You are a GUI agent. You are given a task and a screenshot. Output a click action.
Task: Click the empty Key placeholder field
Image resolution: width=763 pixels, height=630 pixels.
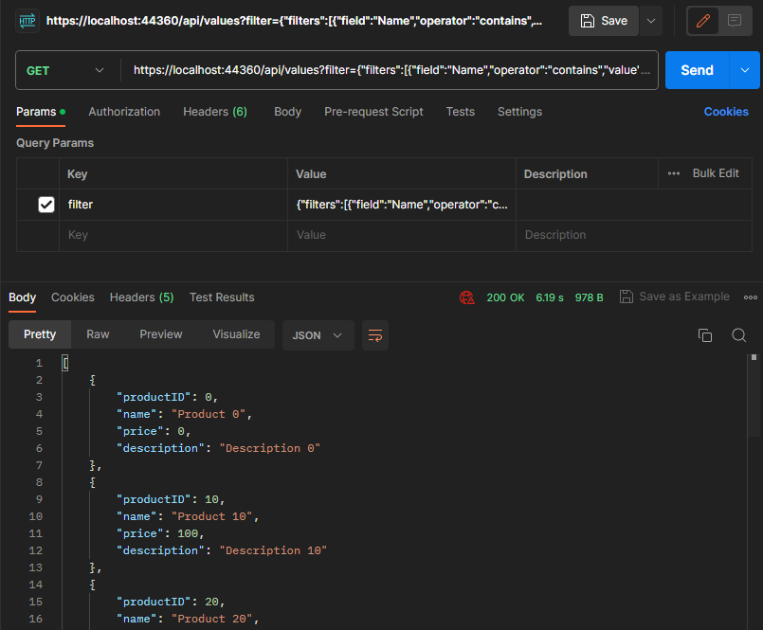pos(173,235)
